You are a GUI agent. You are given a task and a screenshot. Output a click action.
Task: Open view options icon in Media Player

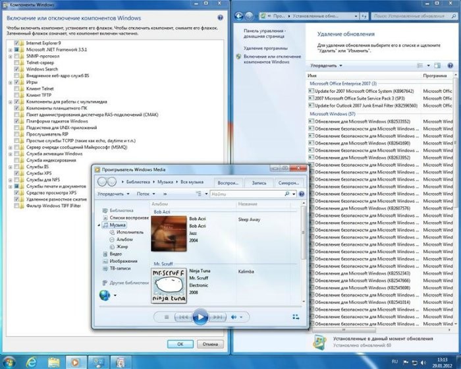point(199,194)
